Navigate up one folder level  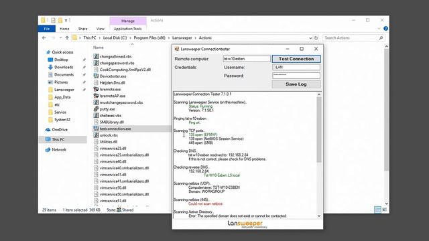click(x=67, y=38)
